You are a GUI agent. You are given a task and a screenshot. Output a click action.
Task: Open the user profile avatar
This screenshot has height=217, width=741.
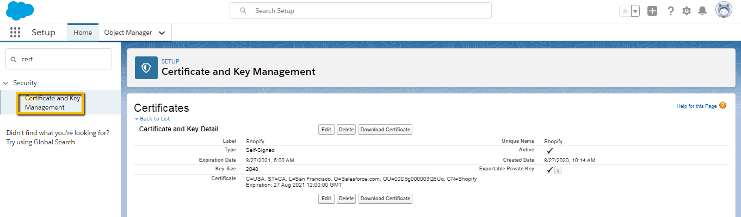pyautogui.click(x=724, y=10)
